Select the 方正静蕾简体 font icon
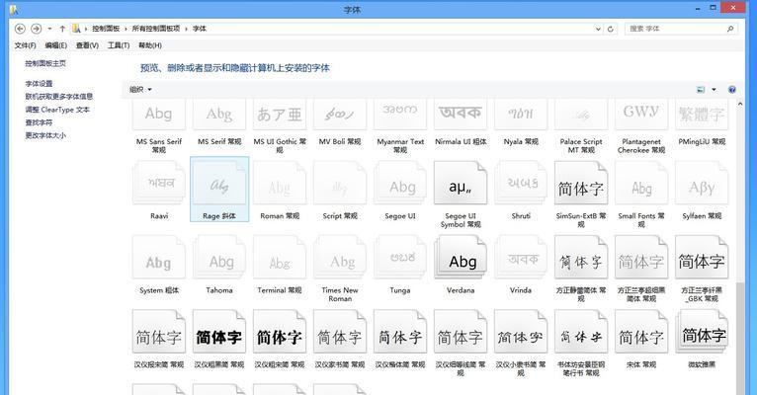Image resolution: width=757 pixels, height=395 pixels. tap(581, 258)
